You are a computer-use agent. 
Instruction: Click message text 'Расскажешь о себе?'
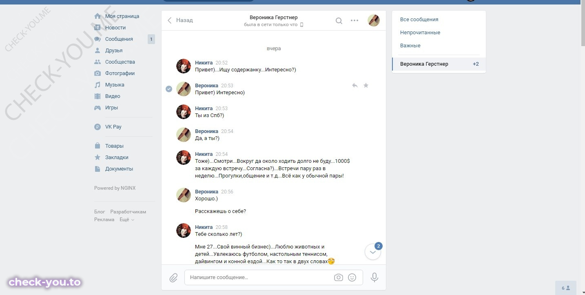point(221,211)
